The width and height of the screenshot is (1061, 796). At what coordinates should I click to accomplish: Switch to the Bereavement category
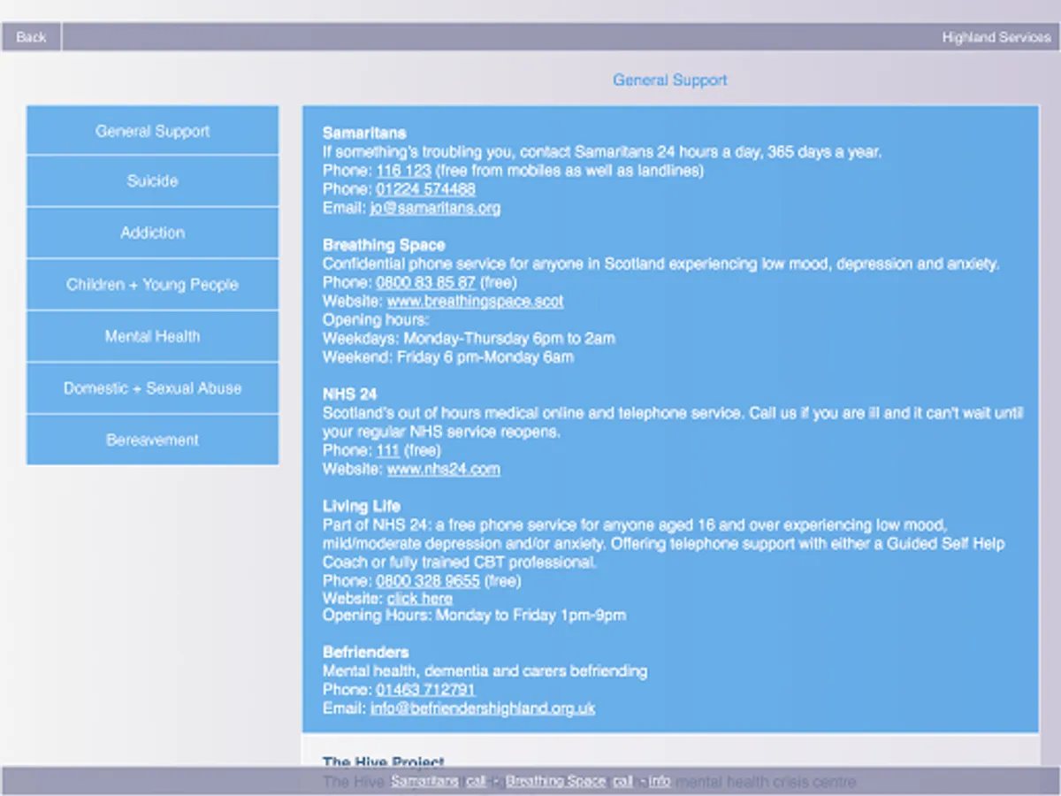coord(152,440)
